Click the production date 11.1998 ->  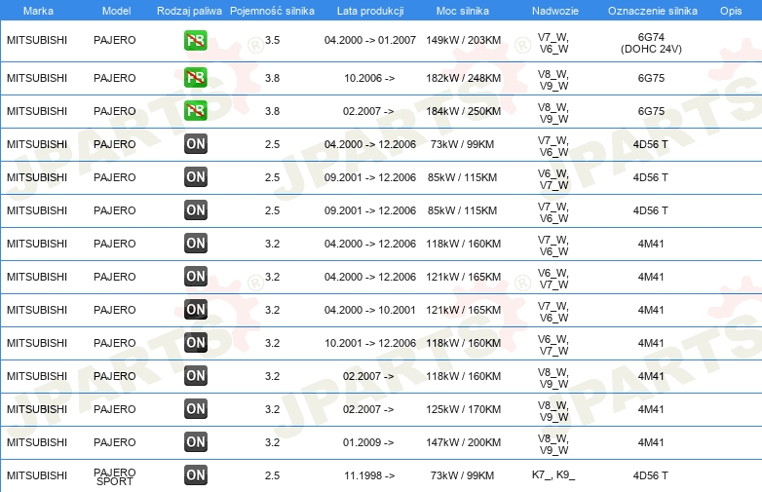click(369, 475)
